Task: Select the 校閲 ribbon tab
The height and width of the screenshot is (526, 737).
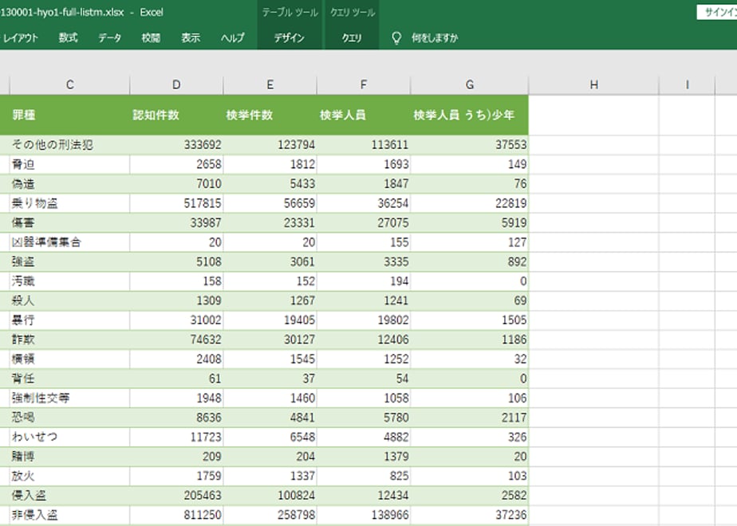Action: (151, 37)
